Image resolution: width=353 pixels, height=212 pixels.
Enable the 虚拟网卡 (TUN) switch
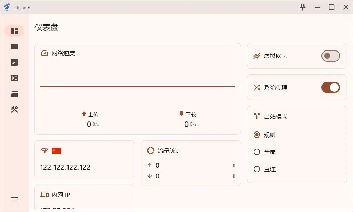(x=330, y=56)
